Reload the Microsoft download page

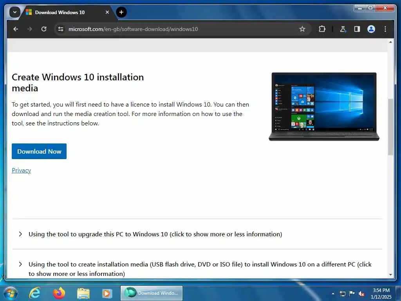(x=44, y=29)
